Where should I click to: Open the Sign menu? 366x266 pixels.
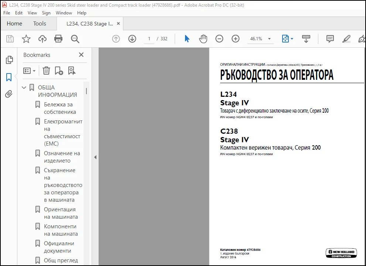click(x=46, y=13)
